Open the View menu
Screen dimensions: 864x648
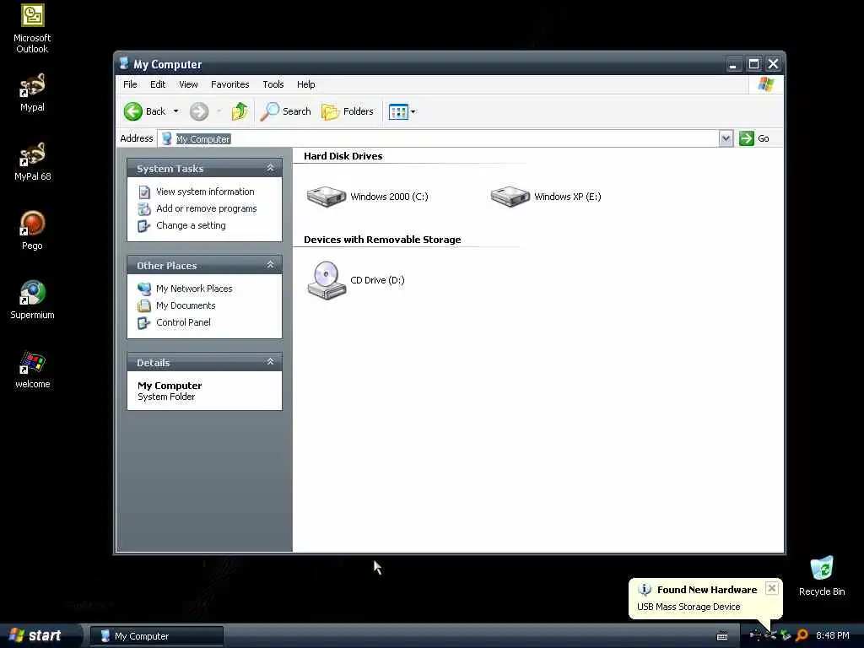coord(188,84)
